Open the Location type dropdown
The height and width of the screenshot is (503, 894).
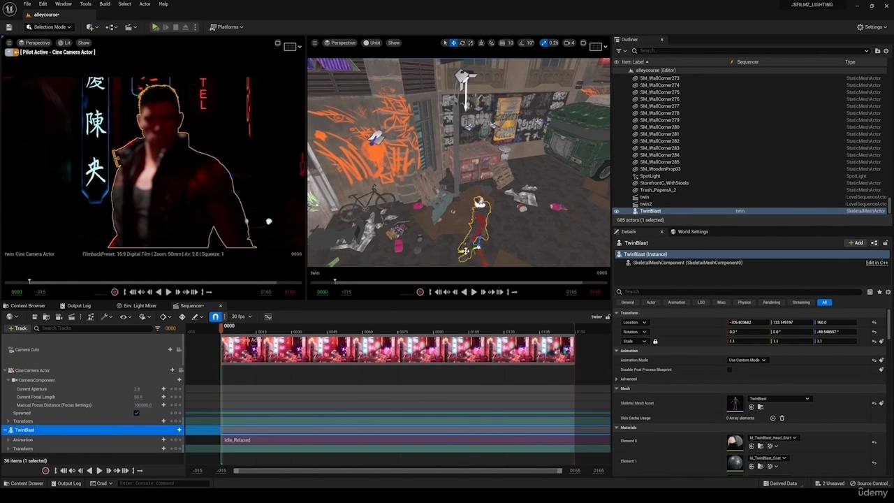[x=635, y=323]
